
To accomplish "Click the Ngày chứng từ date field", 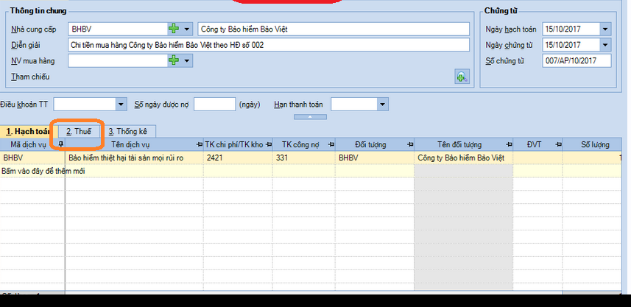I will (571, 45).
